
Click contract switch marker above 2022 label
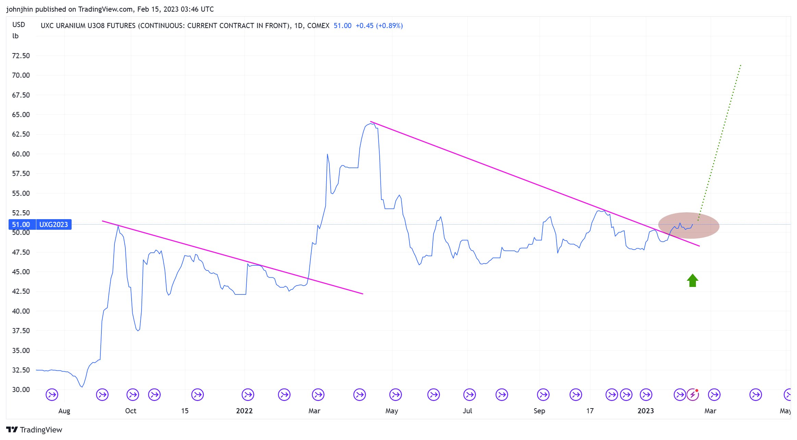pyautogui.click(x=248, y=395)
